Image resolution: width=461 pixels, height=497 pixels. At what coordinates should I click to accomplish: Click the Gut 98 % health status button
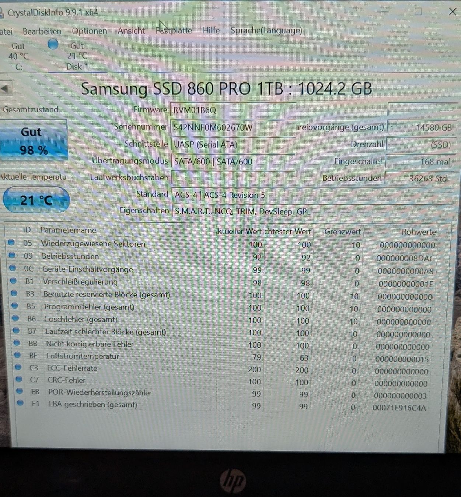click(x=34, y=141)
